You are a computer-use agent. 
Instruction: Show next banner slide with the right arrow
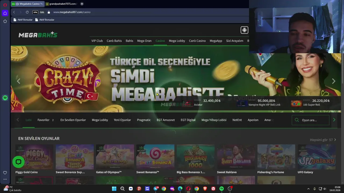click(334, 81)
